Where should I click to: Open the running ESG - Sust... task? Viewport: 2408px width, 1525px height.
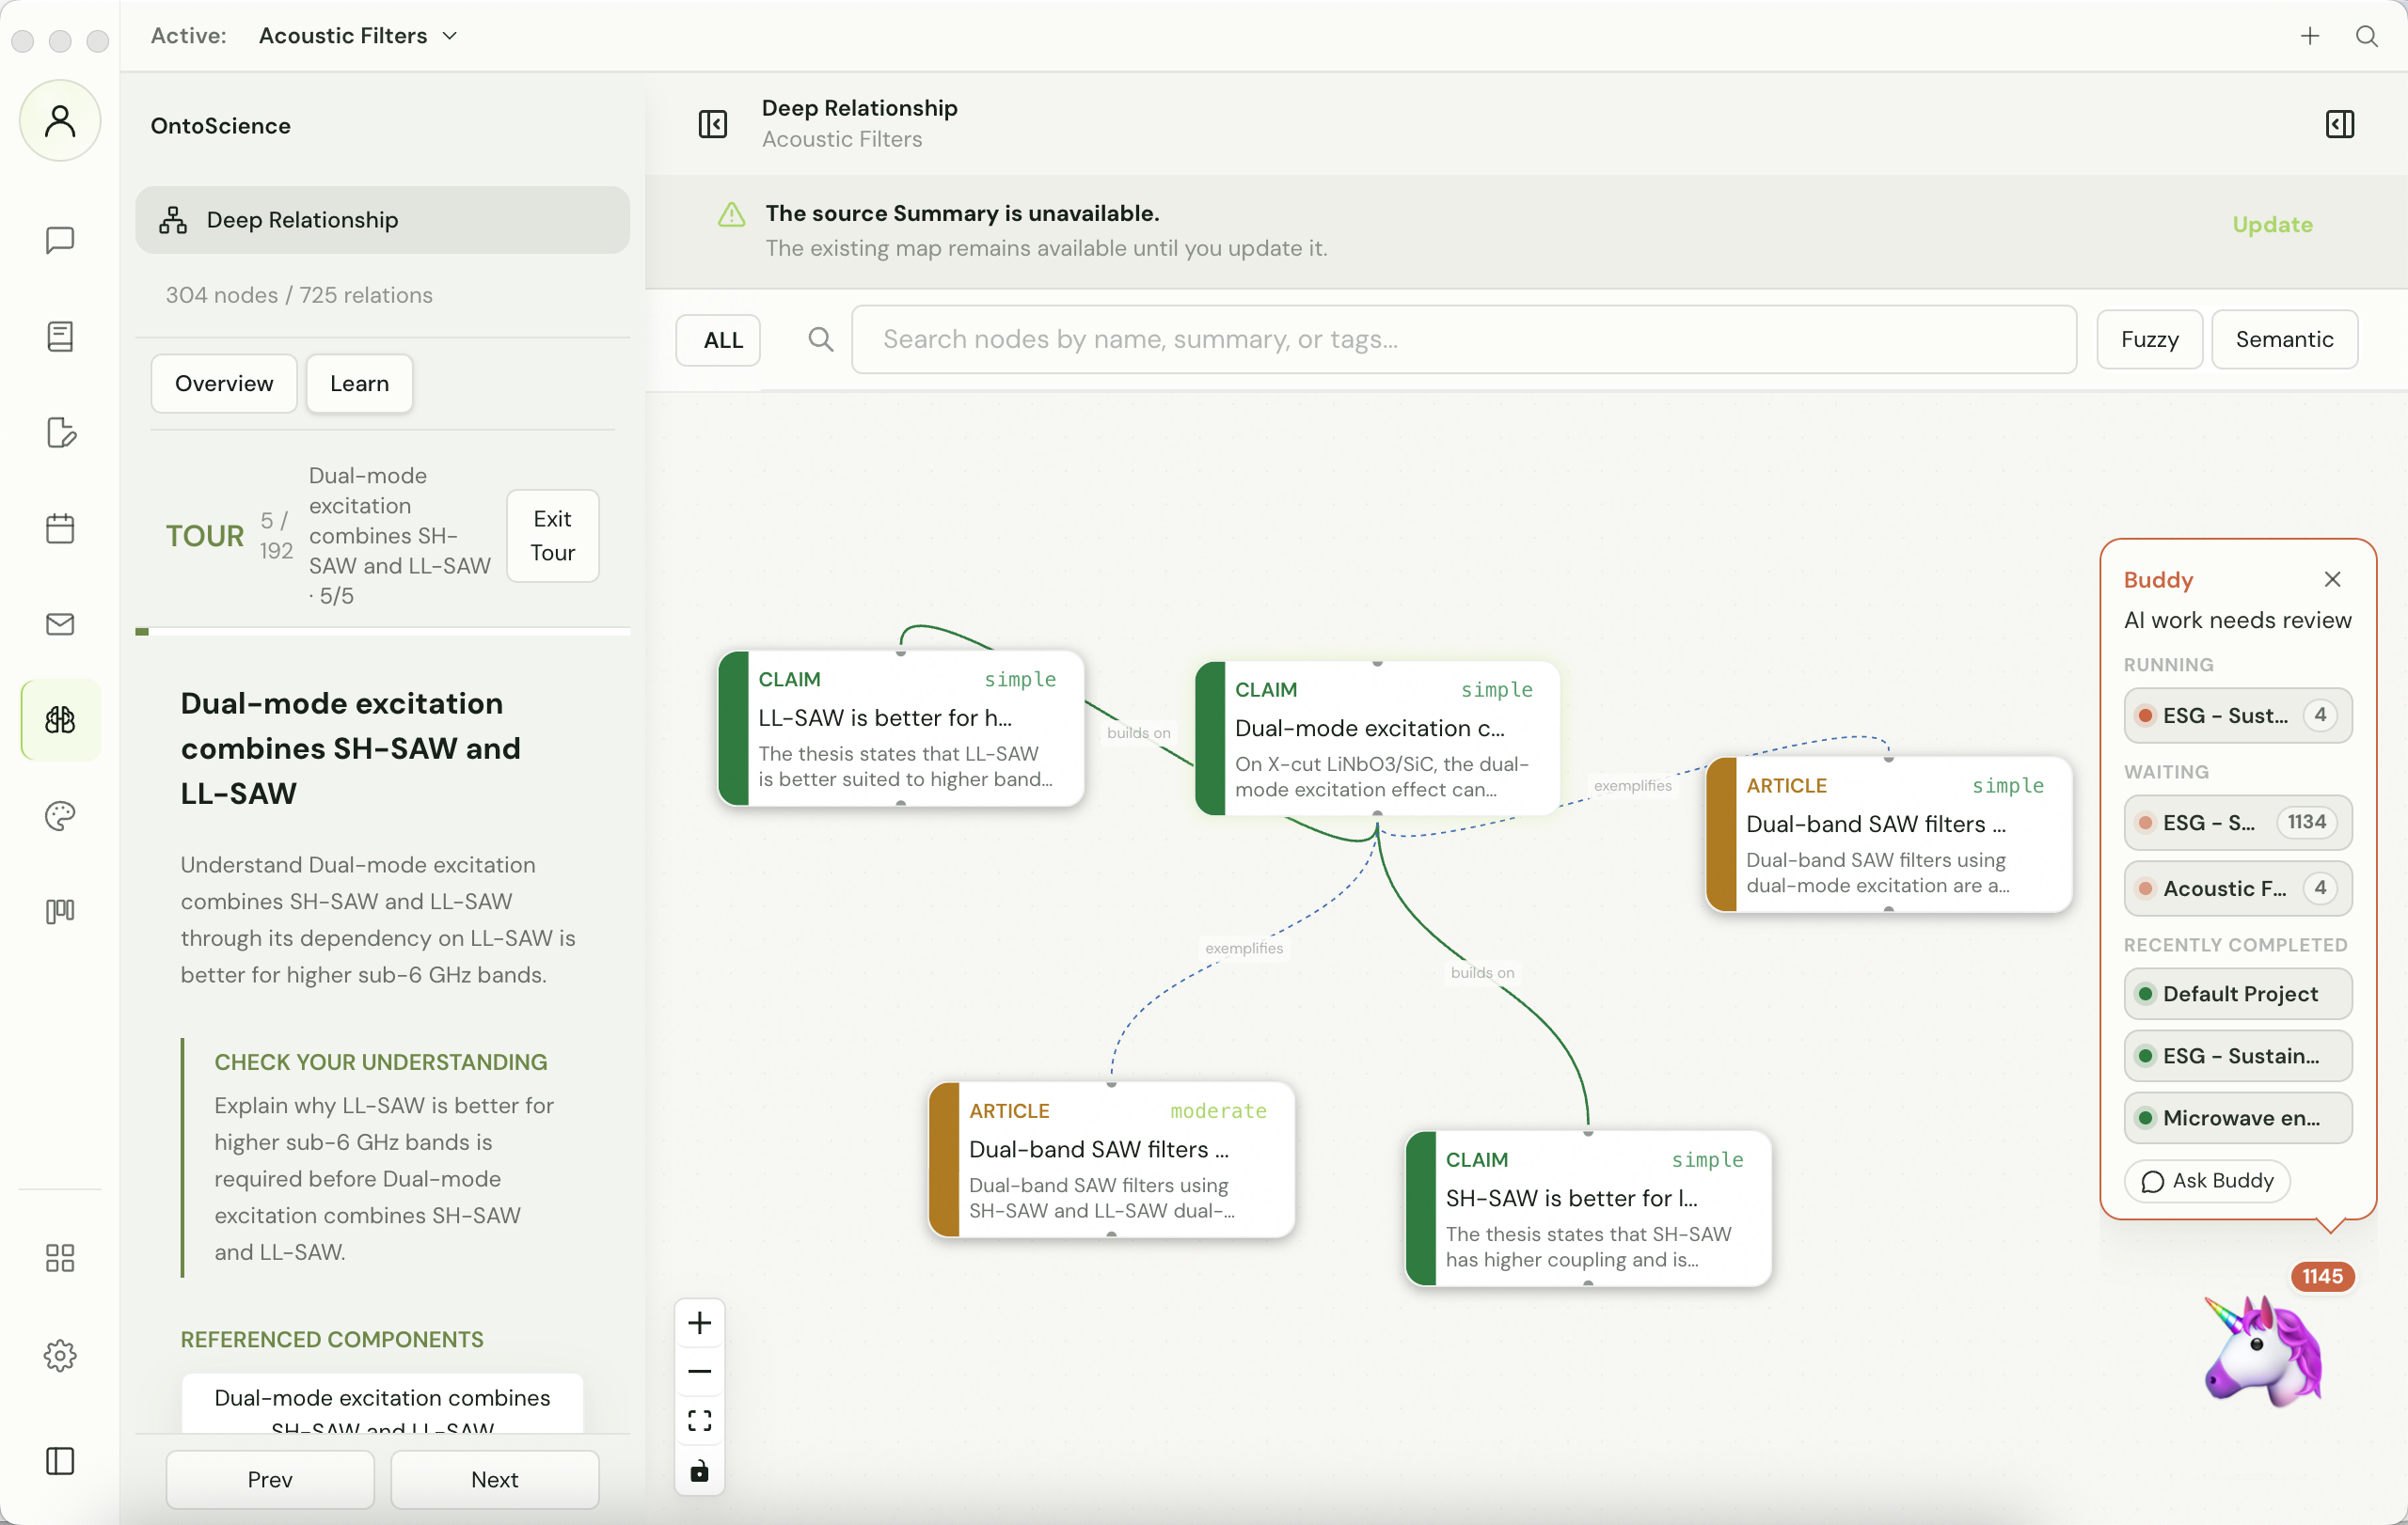pos(2238,715)
